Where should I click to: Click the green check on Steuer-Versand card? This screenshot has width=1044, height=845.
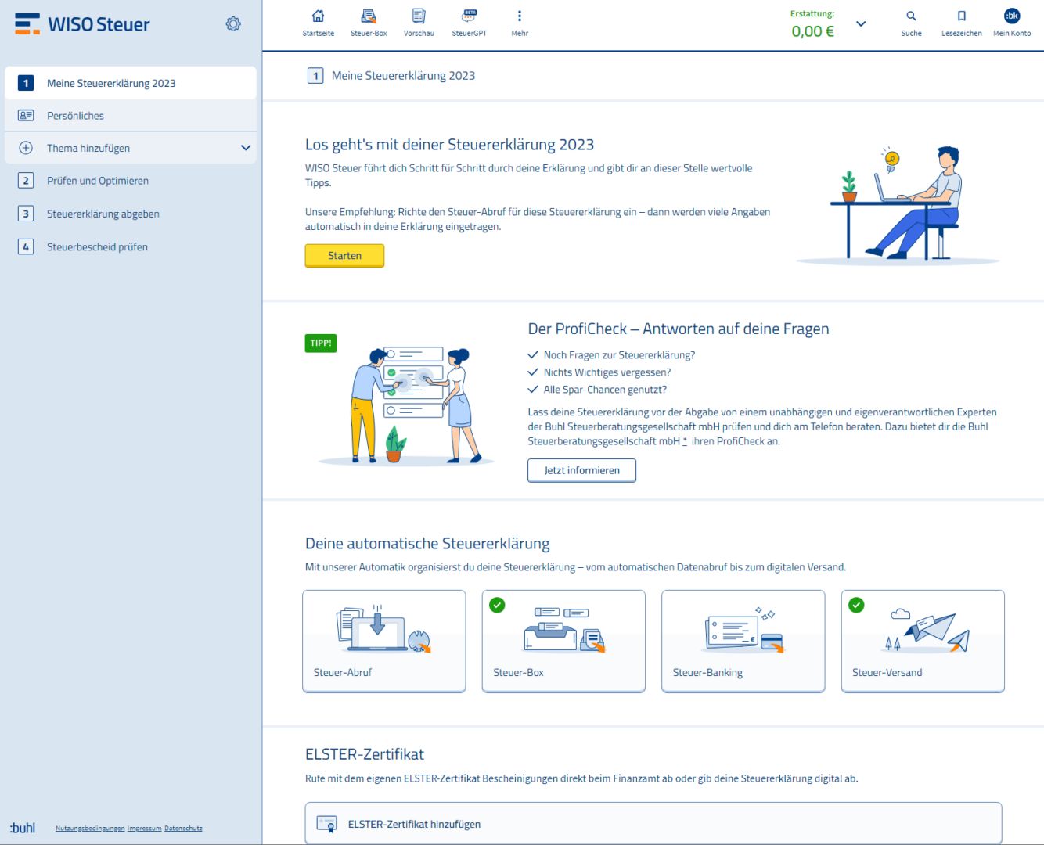[x=856, y=605]
